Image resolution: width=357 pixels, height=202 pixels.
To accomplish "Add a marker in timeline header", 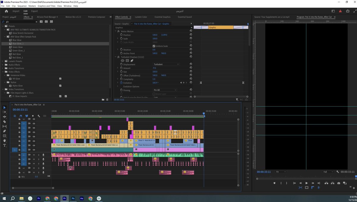I will pyautogui.click(x=33, y=116).
